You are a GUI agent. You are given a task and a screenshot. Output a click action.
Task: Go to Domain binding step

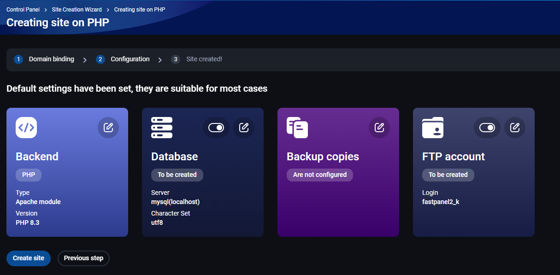pos(51,59)
